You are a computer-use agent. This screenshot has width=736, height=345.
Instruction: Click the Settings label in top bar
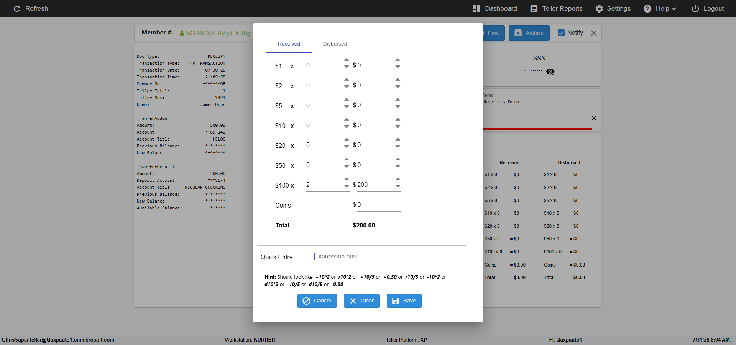click(618, 8)
